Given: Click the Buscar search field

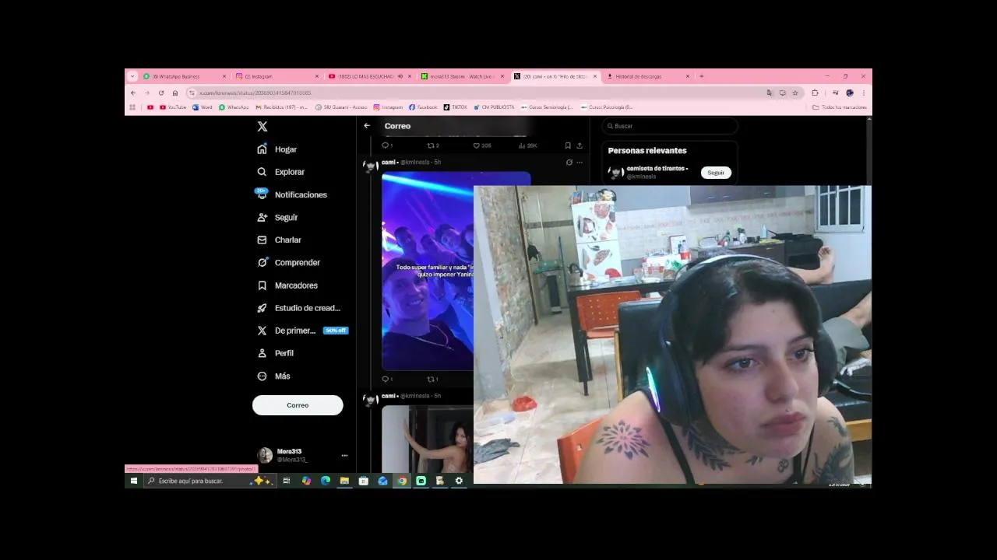Looking at the screenshot, I should (x=670, y=126).
